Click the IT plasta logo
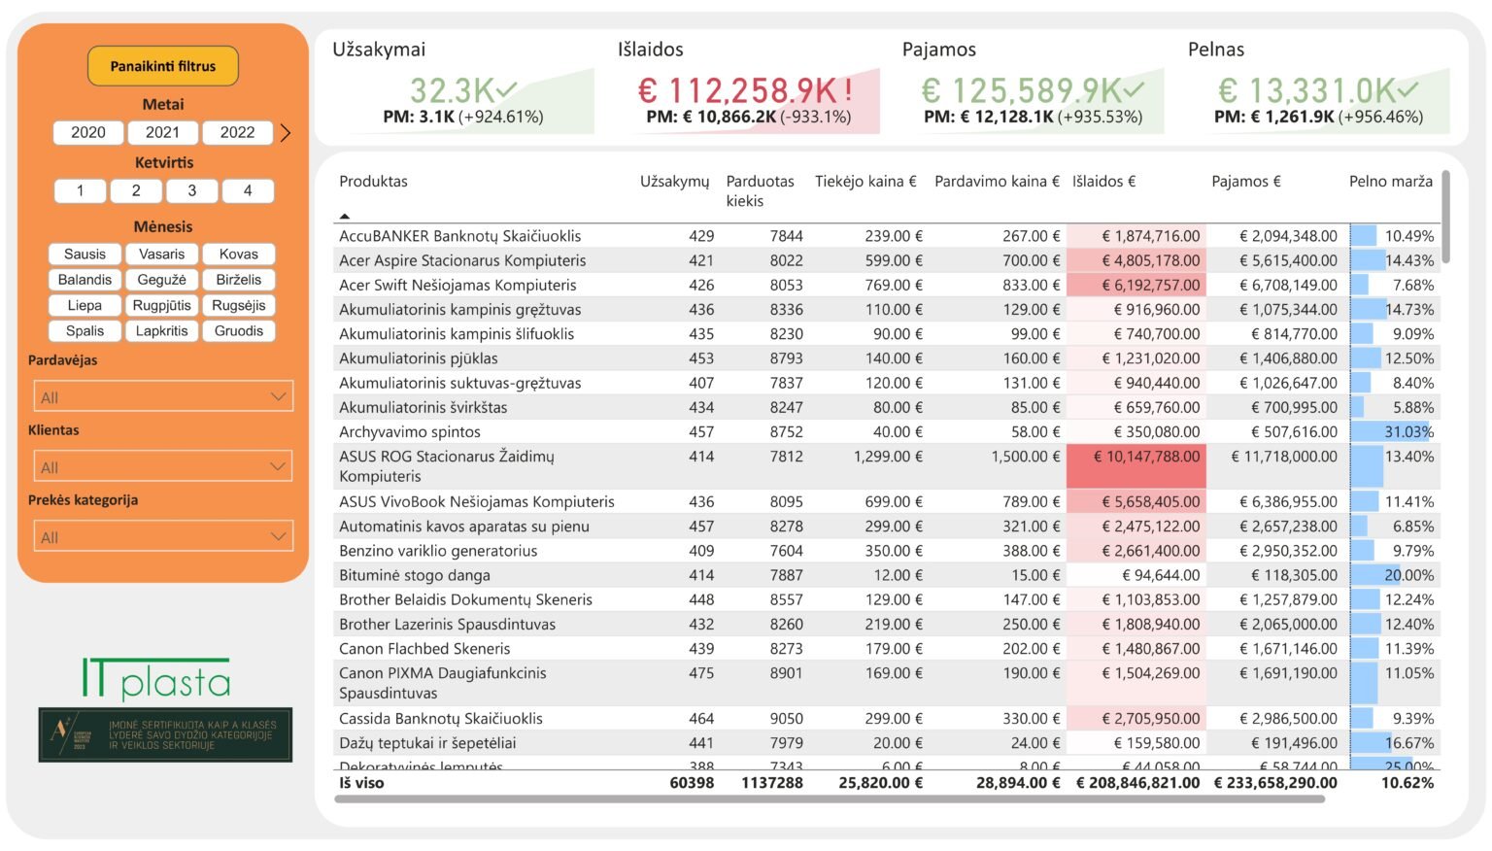The height and width of the screenshot is (851, 1492). (x=156, y=679)
